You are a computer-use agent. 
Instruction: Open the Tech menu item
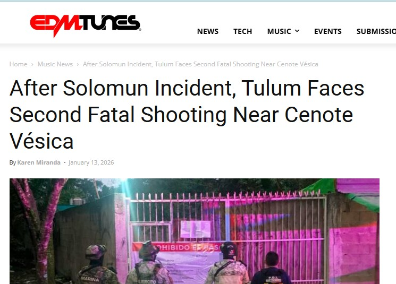243,31
